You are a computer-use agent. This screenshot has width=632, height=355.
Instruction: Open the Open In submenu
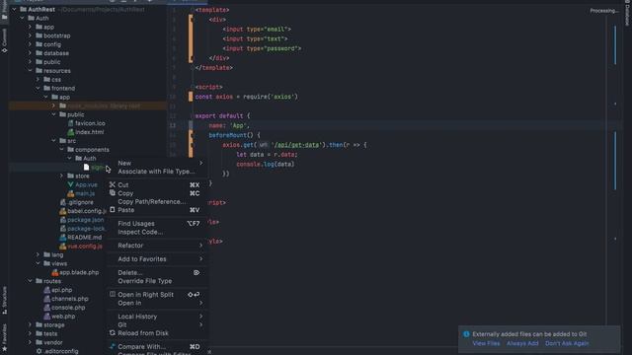pyautogui.click(x=157, y=303)
